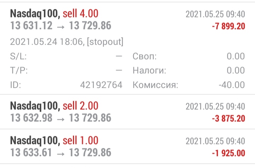Viewport: 255px width, 168px height.
Task: Tap price range 13 631.12 to 13 729.86
Action: tap(61, 26)
